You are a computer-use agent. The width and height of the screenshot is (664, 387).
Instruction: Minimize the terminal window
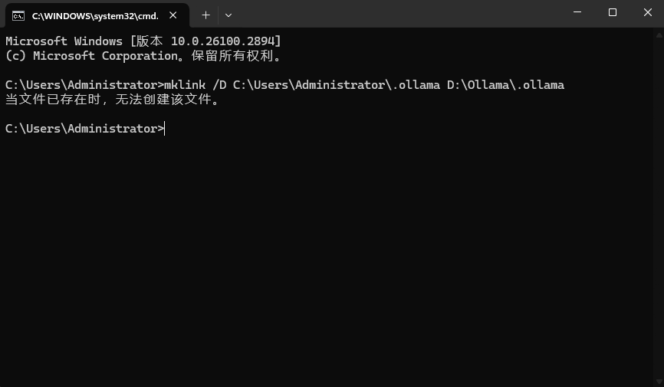click(577, 12)
